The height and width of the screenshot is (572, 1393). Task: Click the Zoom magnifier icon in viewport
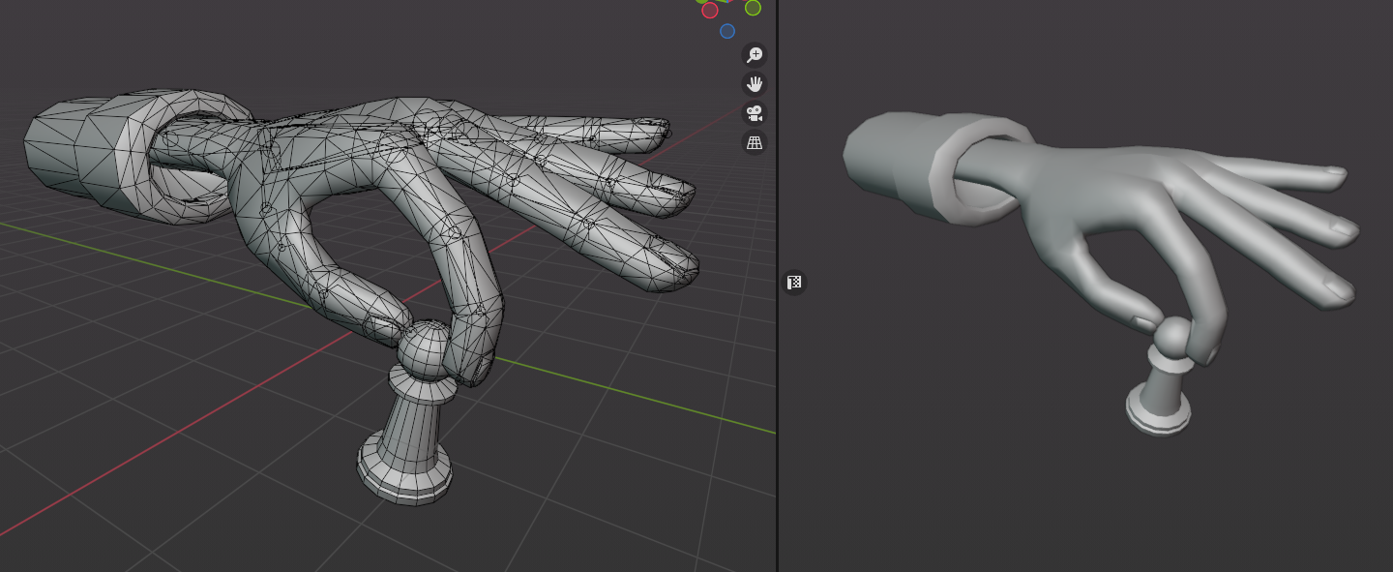point(755,55)
